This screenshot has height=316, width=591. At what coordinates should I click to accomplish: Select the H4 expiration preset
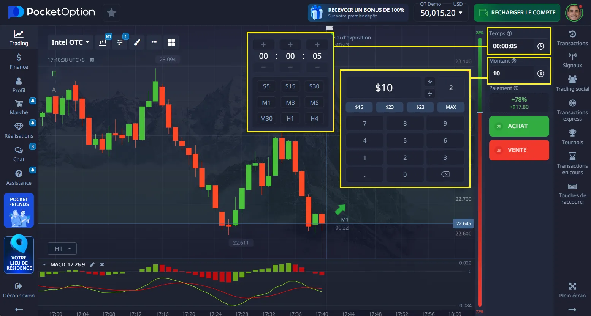tap(314, 118)
